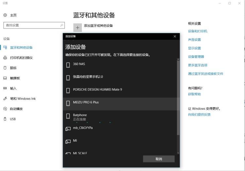
Task: Go to 主页 settings home
Action: (13, 15)
